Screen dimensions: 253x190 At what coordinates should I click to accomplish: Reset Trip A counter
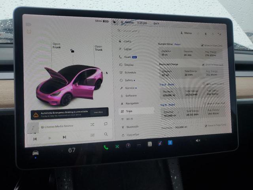click(171, 84)
